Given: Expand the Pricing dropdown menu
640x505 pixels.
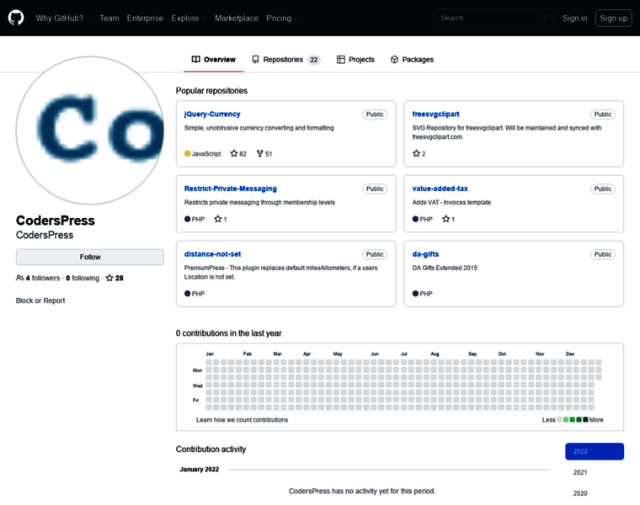Looking at the screenshot, I should [x=282, y=18].
